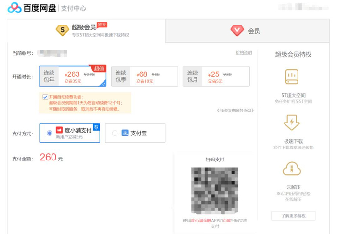Click the 了解更多特权 button
This screenshot has height=234, width=337.
(293, 216)
